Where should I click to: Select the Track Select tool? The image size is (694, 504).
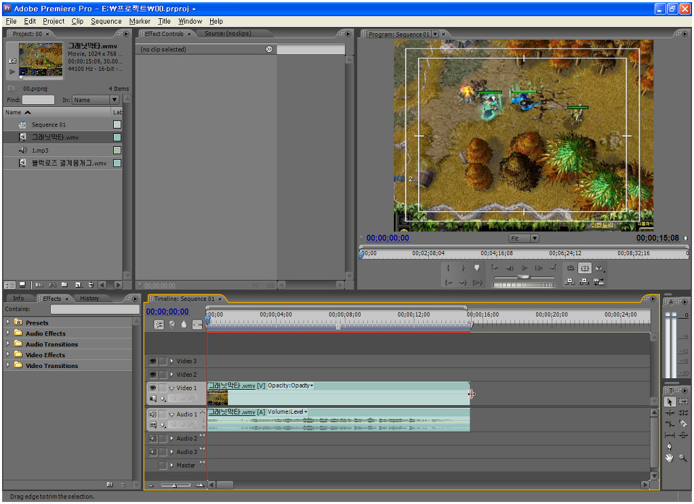tap(683, 401)
